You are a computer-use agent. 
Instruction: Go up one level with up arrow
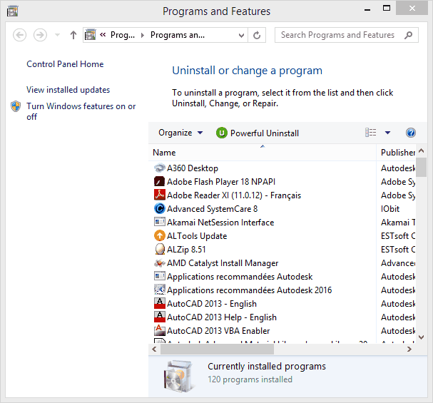[73, 35]
